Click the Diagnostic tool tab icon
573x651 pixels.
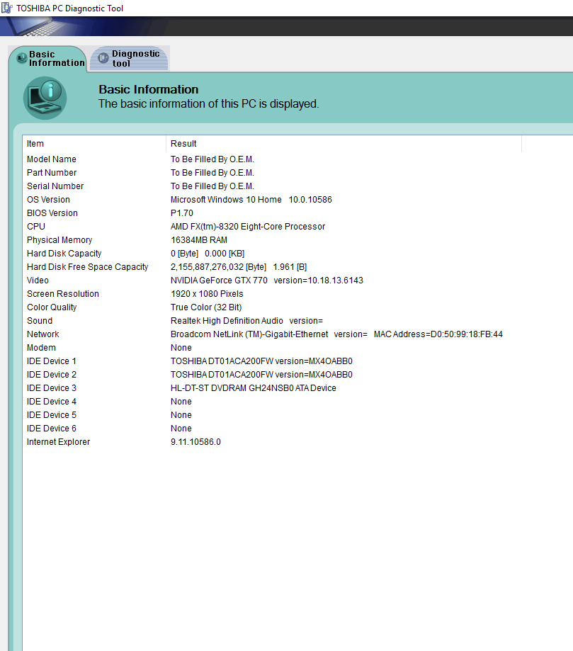click(103, 59)
